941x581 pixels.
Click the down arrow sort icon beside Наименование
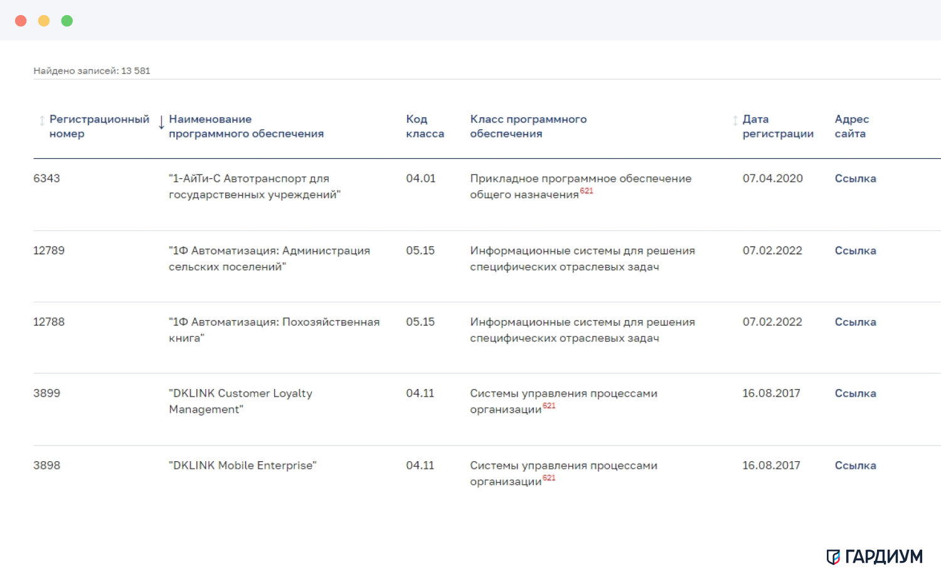[x=161, y=122]
